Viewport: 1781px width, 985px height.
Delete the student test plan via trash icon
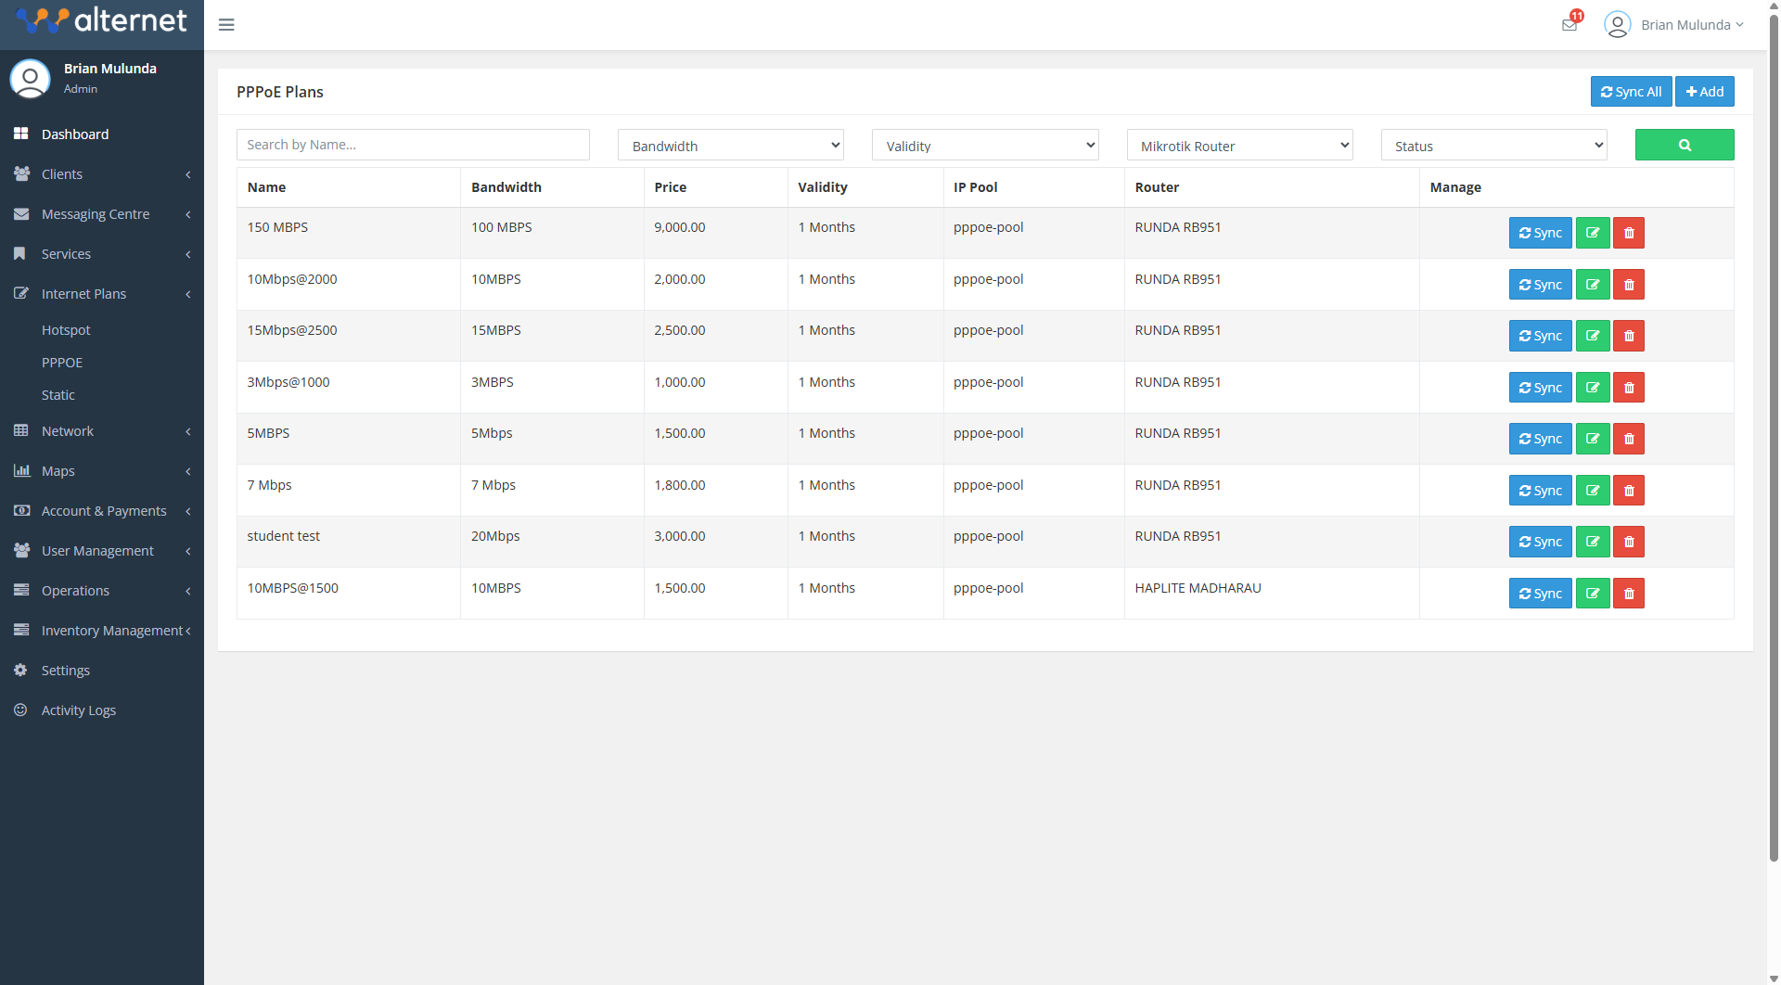(x=1627, y=542)
